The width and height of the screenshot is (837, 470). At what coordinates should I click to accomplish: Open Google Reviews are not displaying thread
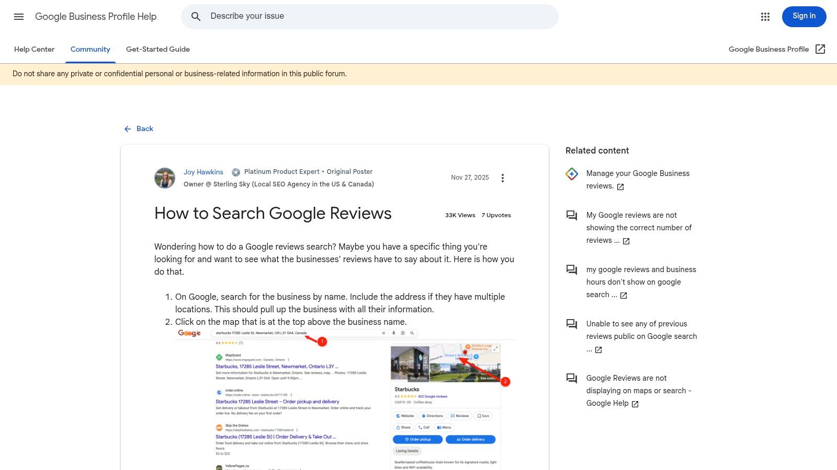(x=639, y=391)
